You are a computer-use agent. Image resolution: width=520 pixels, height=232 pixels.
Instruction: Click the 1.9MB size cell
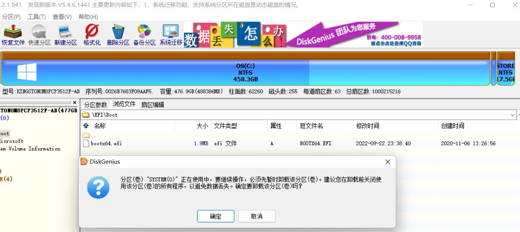pos(201,143)
